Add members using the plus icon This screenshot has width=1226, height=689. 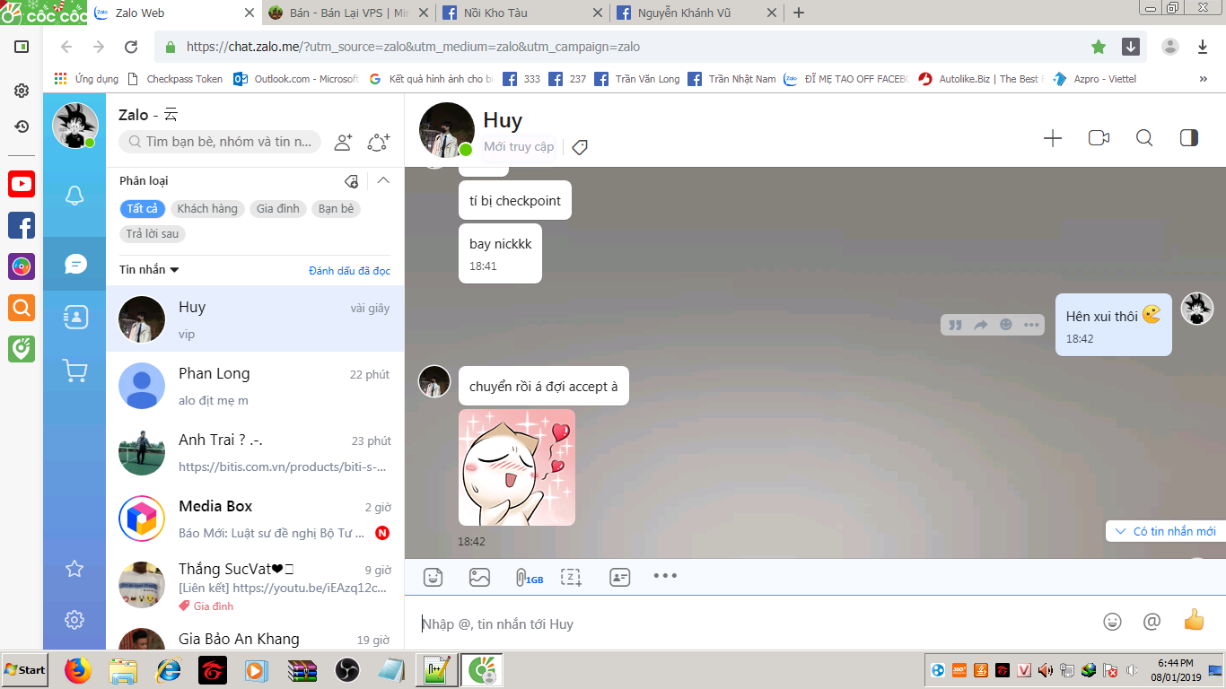click(x=1053, y=138)
